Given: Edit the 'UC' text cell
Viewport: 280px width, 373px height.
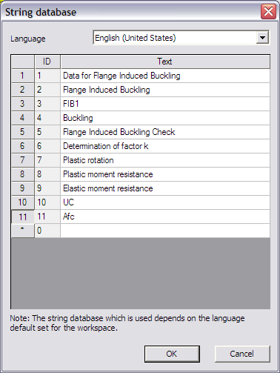Looking at the screenshot, I should [x=165, y=202].
